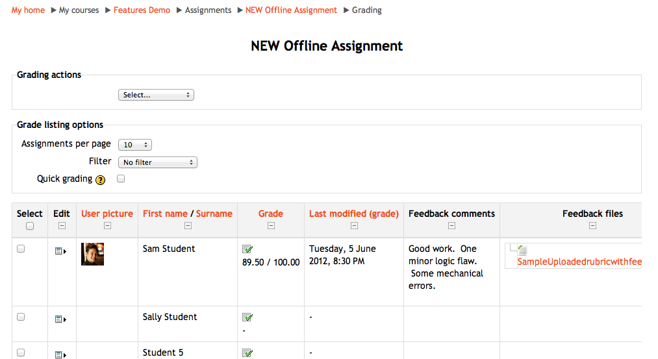Click date Tuesday, 5 June 2012
The image size is (658, 359).
342,255
